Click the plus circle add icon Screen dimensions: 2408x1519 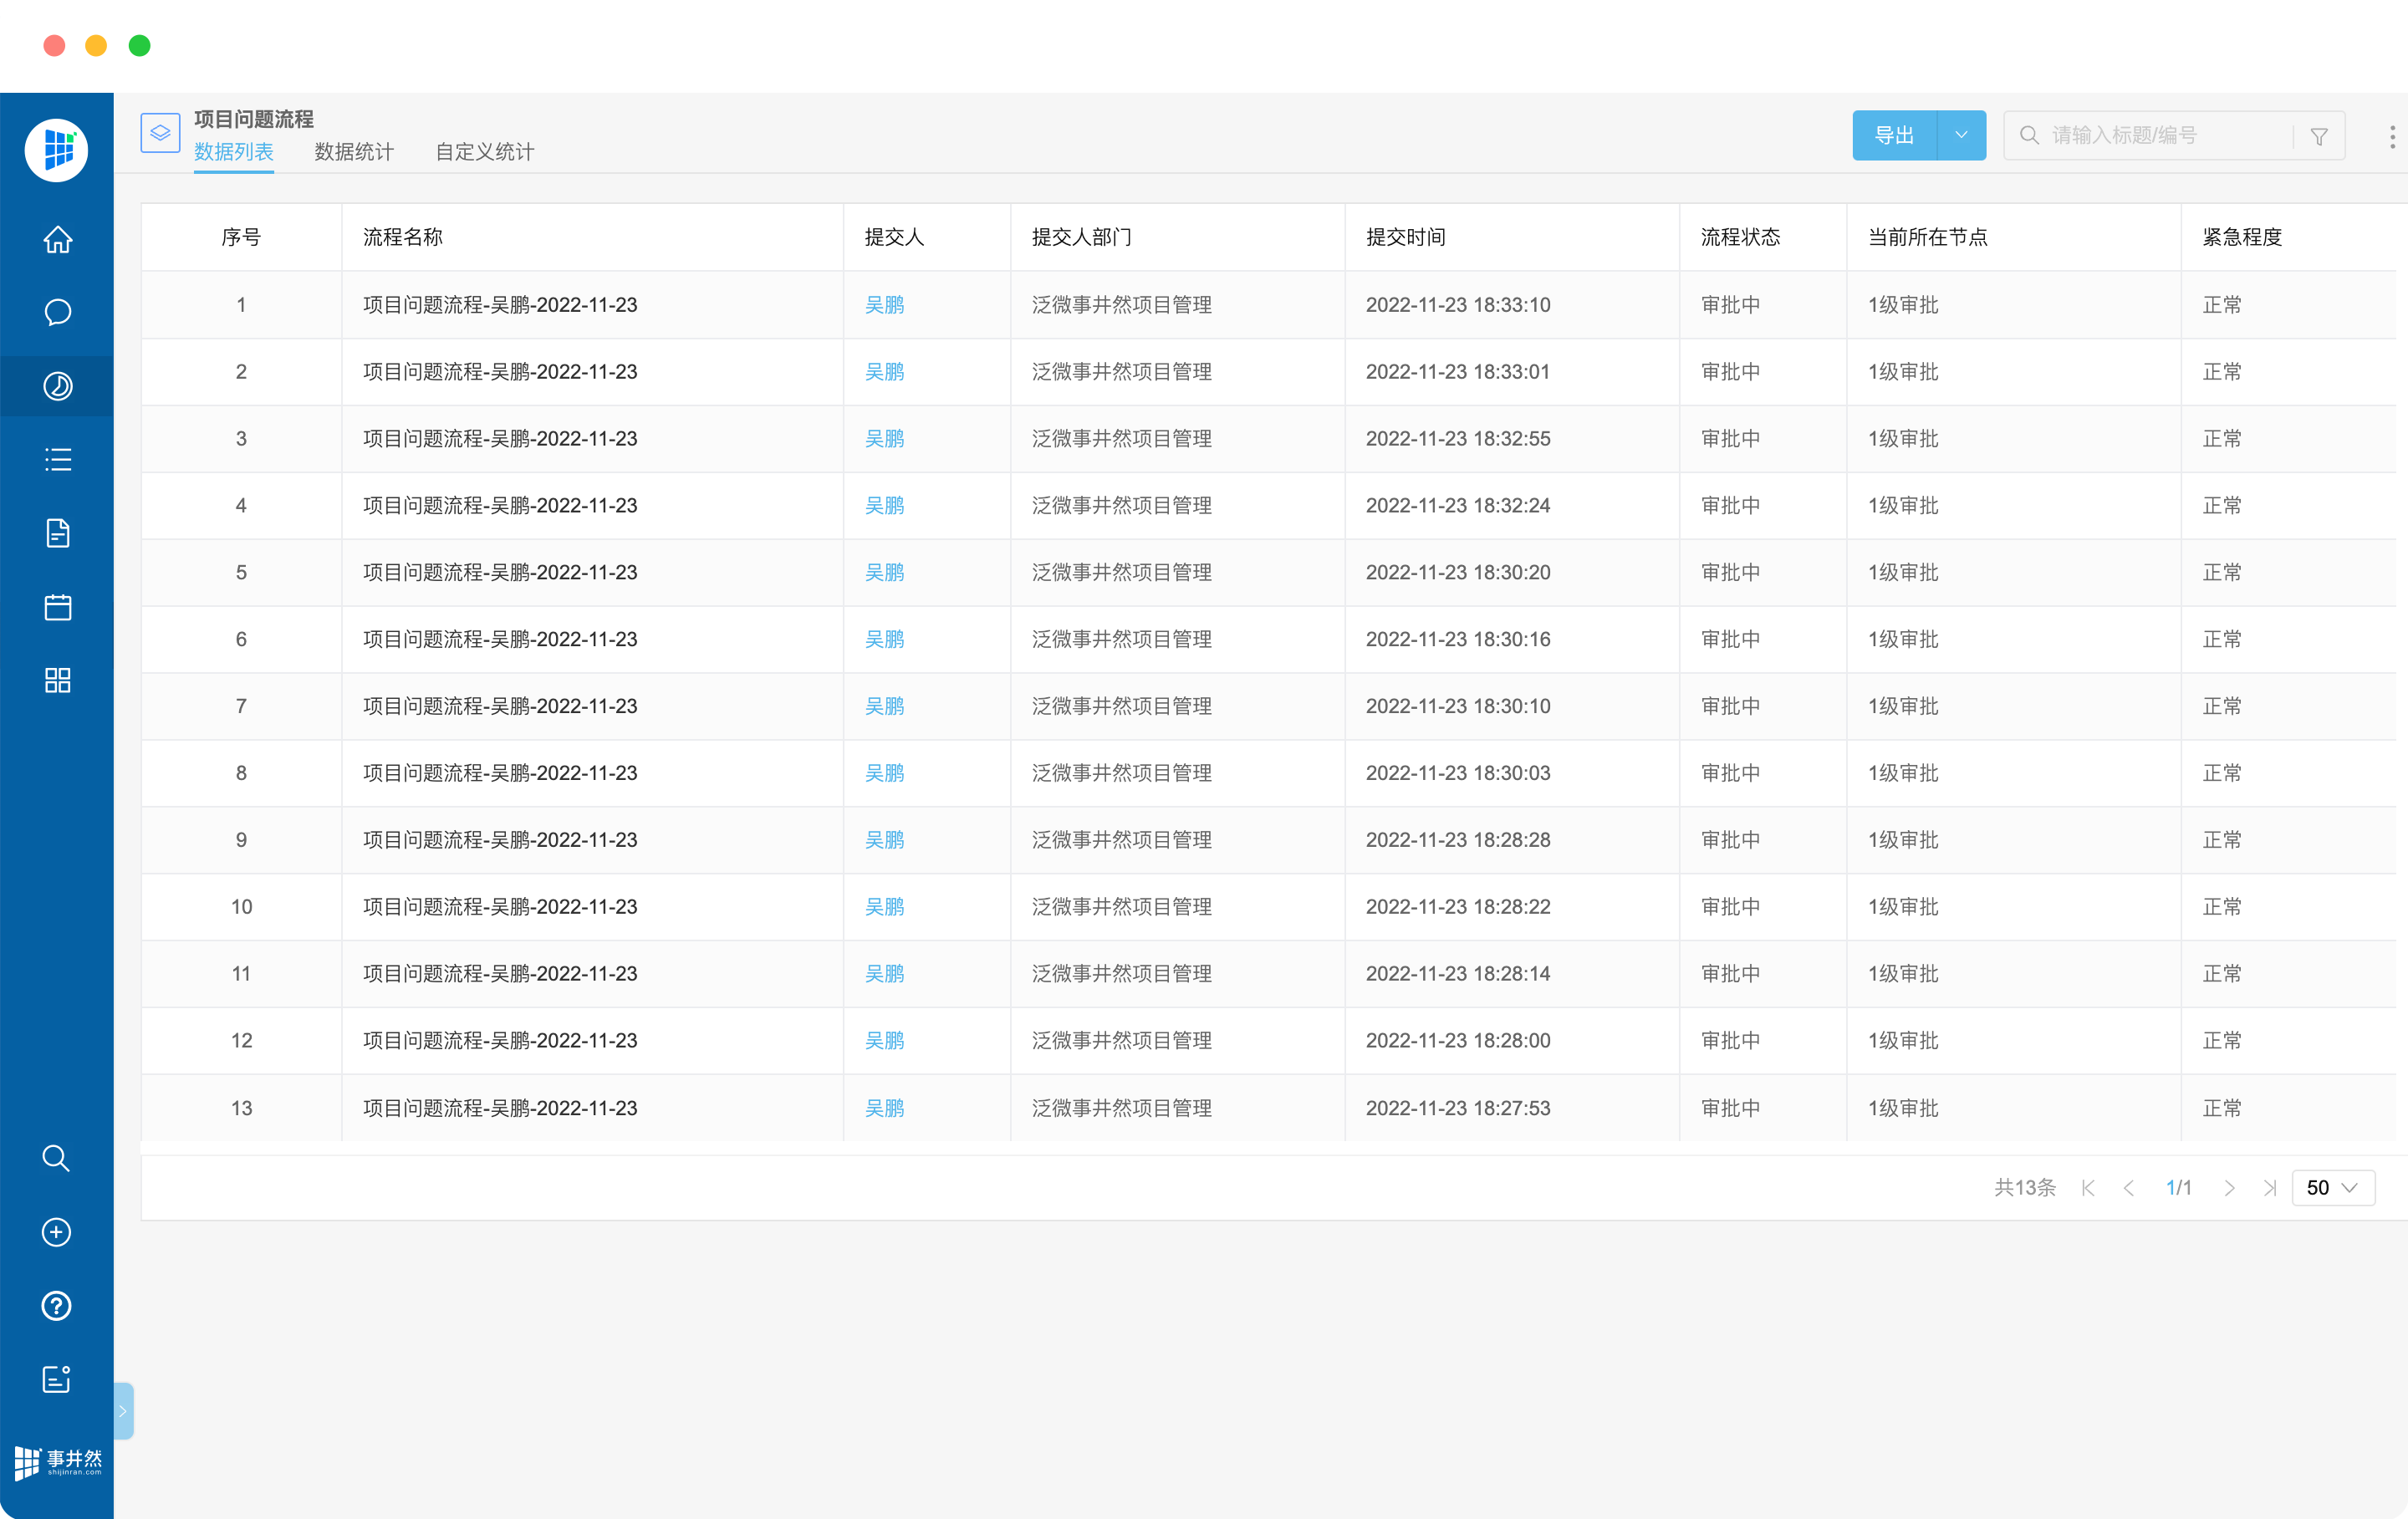coord(56,1232)
